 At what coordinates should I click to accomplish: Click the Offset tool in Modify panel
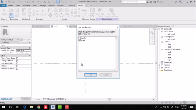tap(56, 10)
